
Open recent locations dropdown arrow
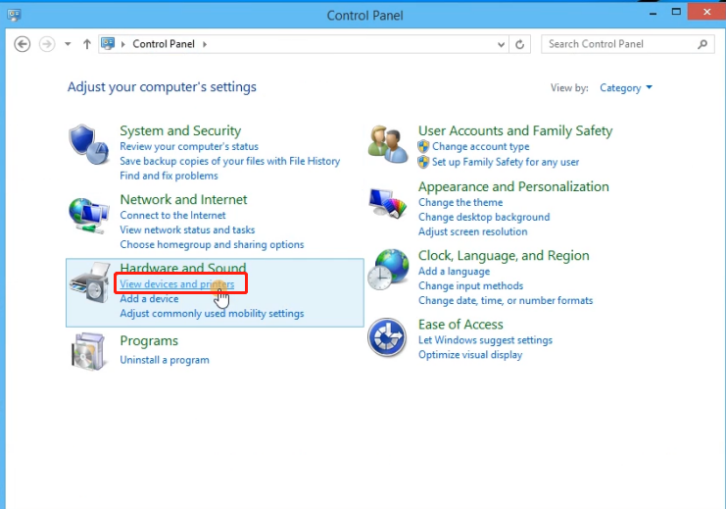[x=68, y=44]
